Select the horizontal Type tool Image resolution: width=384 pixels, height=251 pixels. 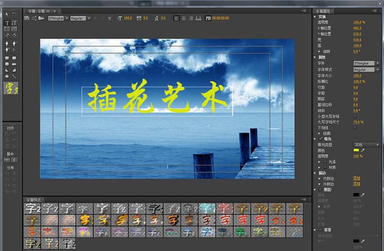pyautogui.click(x=7, y=23)
